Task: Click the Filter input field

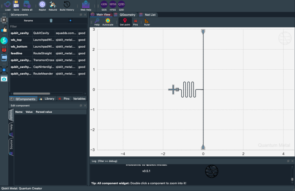Action: pos(48,26)
